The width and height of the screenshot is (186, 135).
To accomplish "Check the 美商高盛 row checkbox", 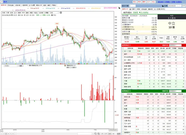I will (x=123, y=118).
